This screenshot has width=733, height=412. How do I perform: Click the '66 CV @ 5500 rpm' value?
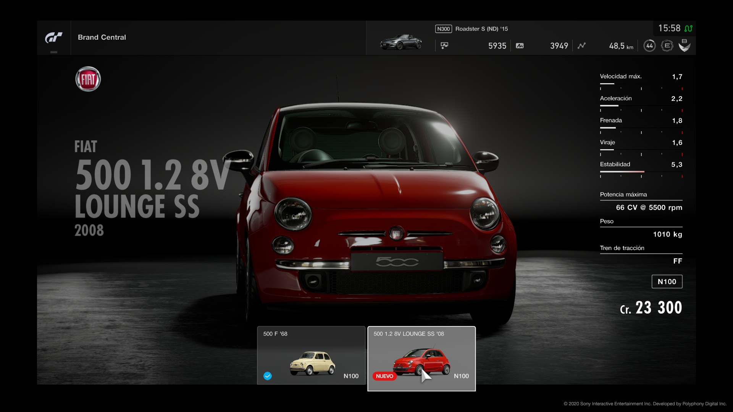point(649,208)
